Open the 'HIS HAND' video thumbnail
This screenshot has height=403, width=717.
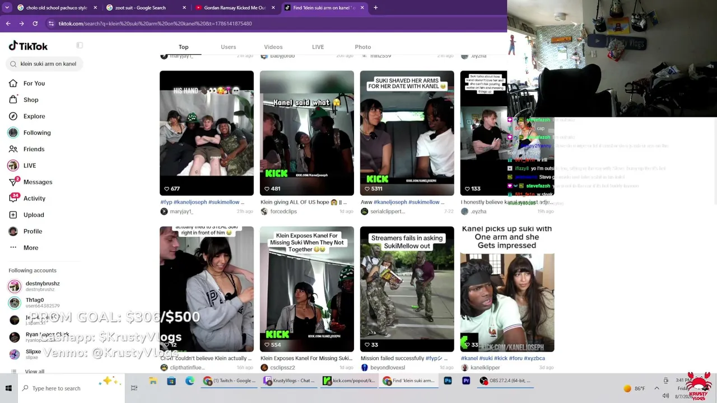[207, 133]
